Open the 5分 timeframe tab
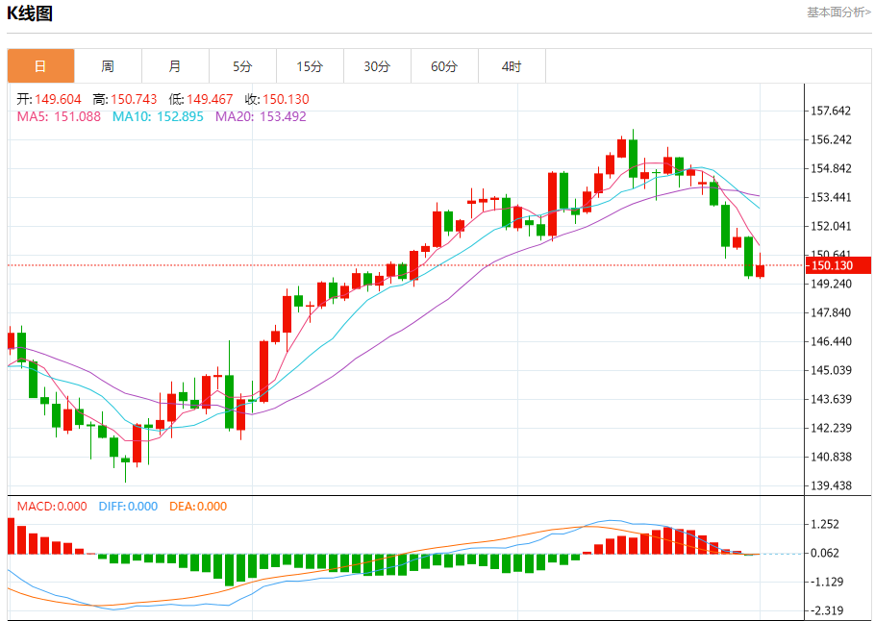Viewport: 875px width, 621px height. click(x=242, y=66)
